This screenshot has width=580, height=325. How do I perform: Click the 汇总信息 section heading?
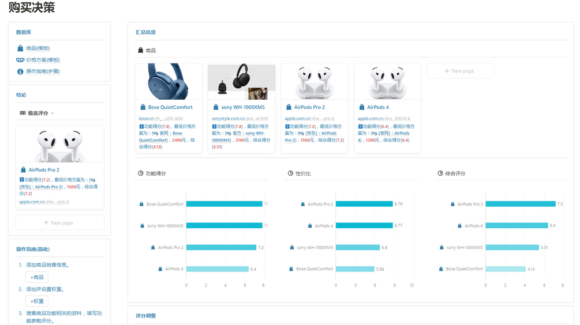145,32
